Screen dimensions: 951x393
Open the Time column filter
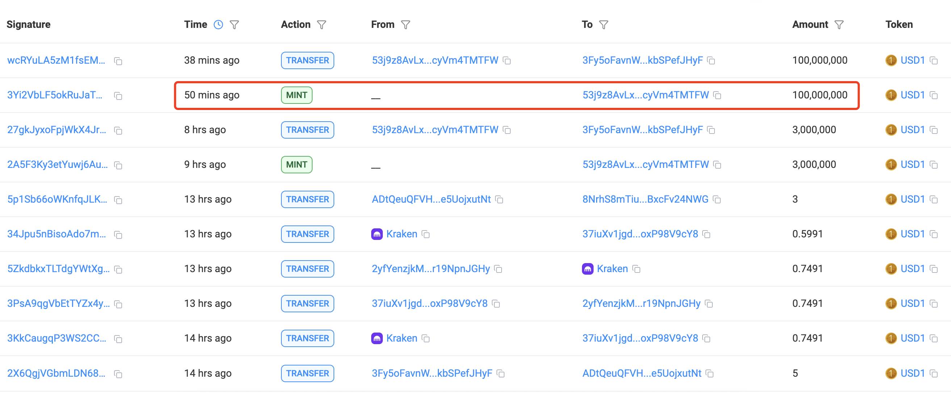234,25
